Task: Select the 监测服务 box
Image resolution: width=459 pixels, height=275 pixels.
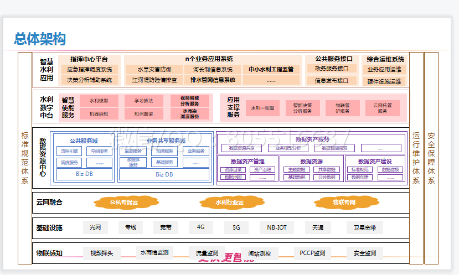Action: (133, 151)
